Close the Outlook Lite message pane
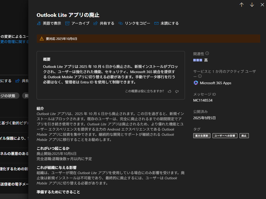 point(262,5)
